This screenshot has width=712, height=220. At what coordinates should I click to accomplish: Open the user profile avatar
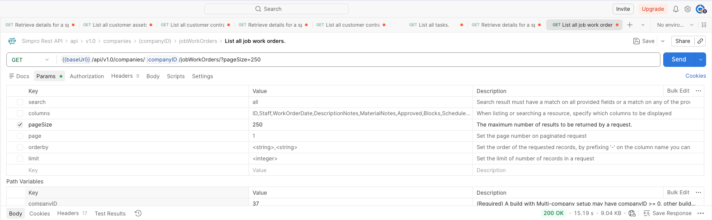700,9
